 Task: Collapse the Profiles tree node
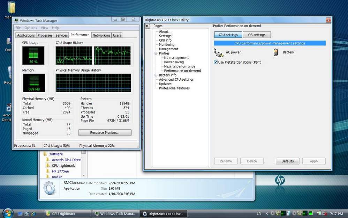pyautogui.click(x=156, y=53)
